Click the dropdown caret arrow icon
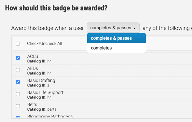 [x=134, y=28]
